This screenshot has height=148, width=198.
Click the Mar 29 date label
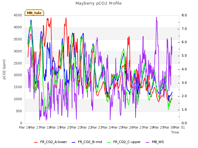158,127
